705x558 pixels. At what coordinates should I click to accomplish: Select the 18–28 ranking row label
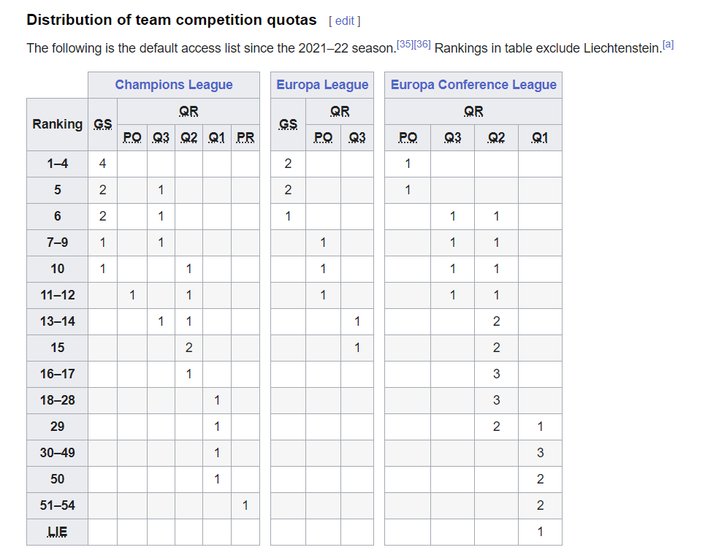coord(57,400)
